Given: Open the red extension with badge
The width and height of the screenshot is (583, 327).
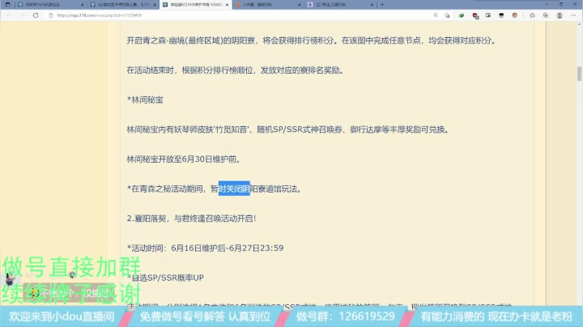Looking at the screenshot, I should click(x=475, y=15).
